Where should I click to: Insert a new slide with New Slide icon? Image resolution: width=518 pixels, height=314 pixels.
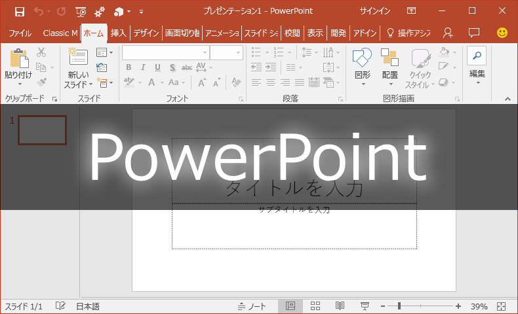78,56
